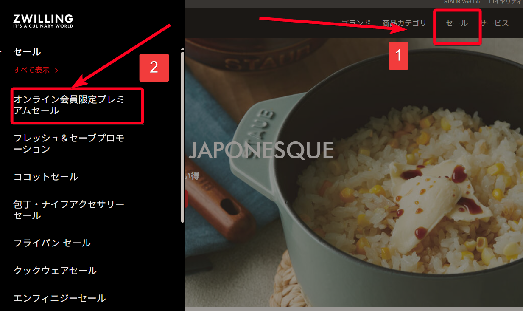Open サービス navigation menu
The image size is (523, 311).
[495, 23]
